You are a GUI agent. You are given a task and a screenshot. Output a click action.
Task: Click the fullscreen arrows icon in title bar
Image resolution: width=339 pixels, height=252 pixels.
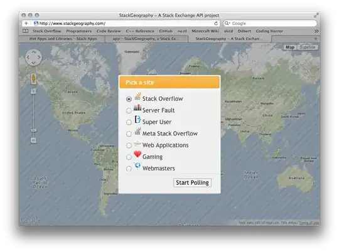tap(316, 15)
